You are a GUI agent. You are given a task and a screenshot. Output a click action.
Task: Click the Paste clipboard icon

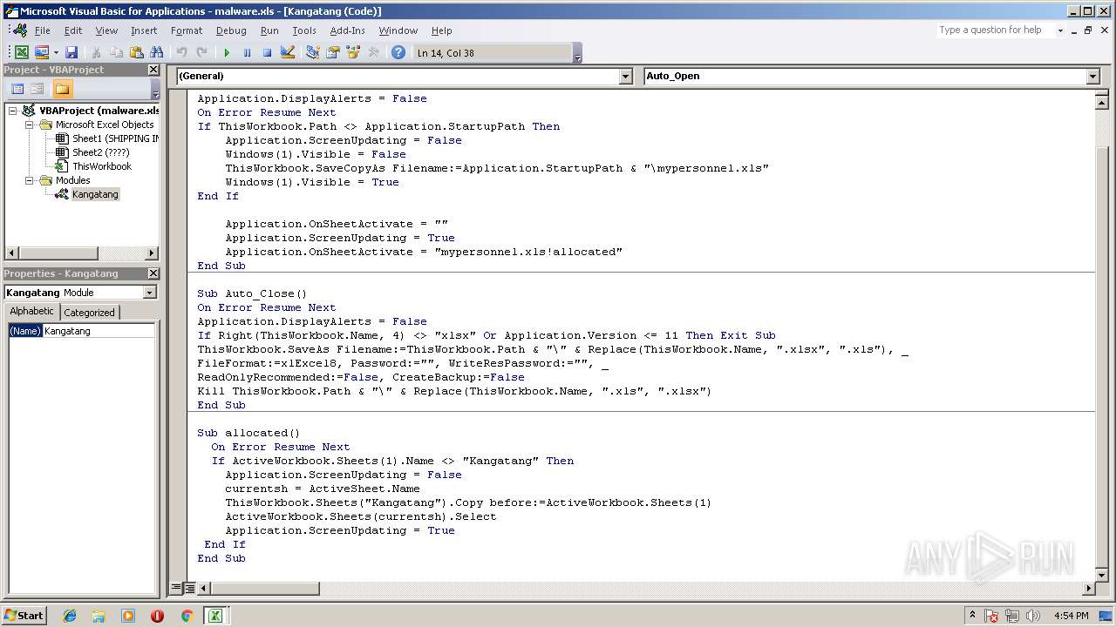pos(136,52)
